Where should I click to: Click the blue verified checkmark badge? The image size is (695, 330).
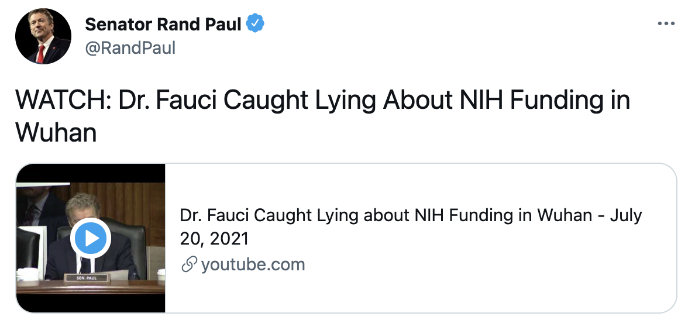pos(256,24)
